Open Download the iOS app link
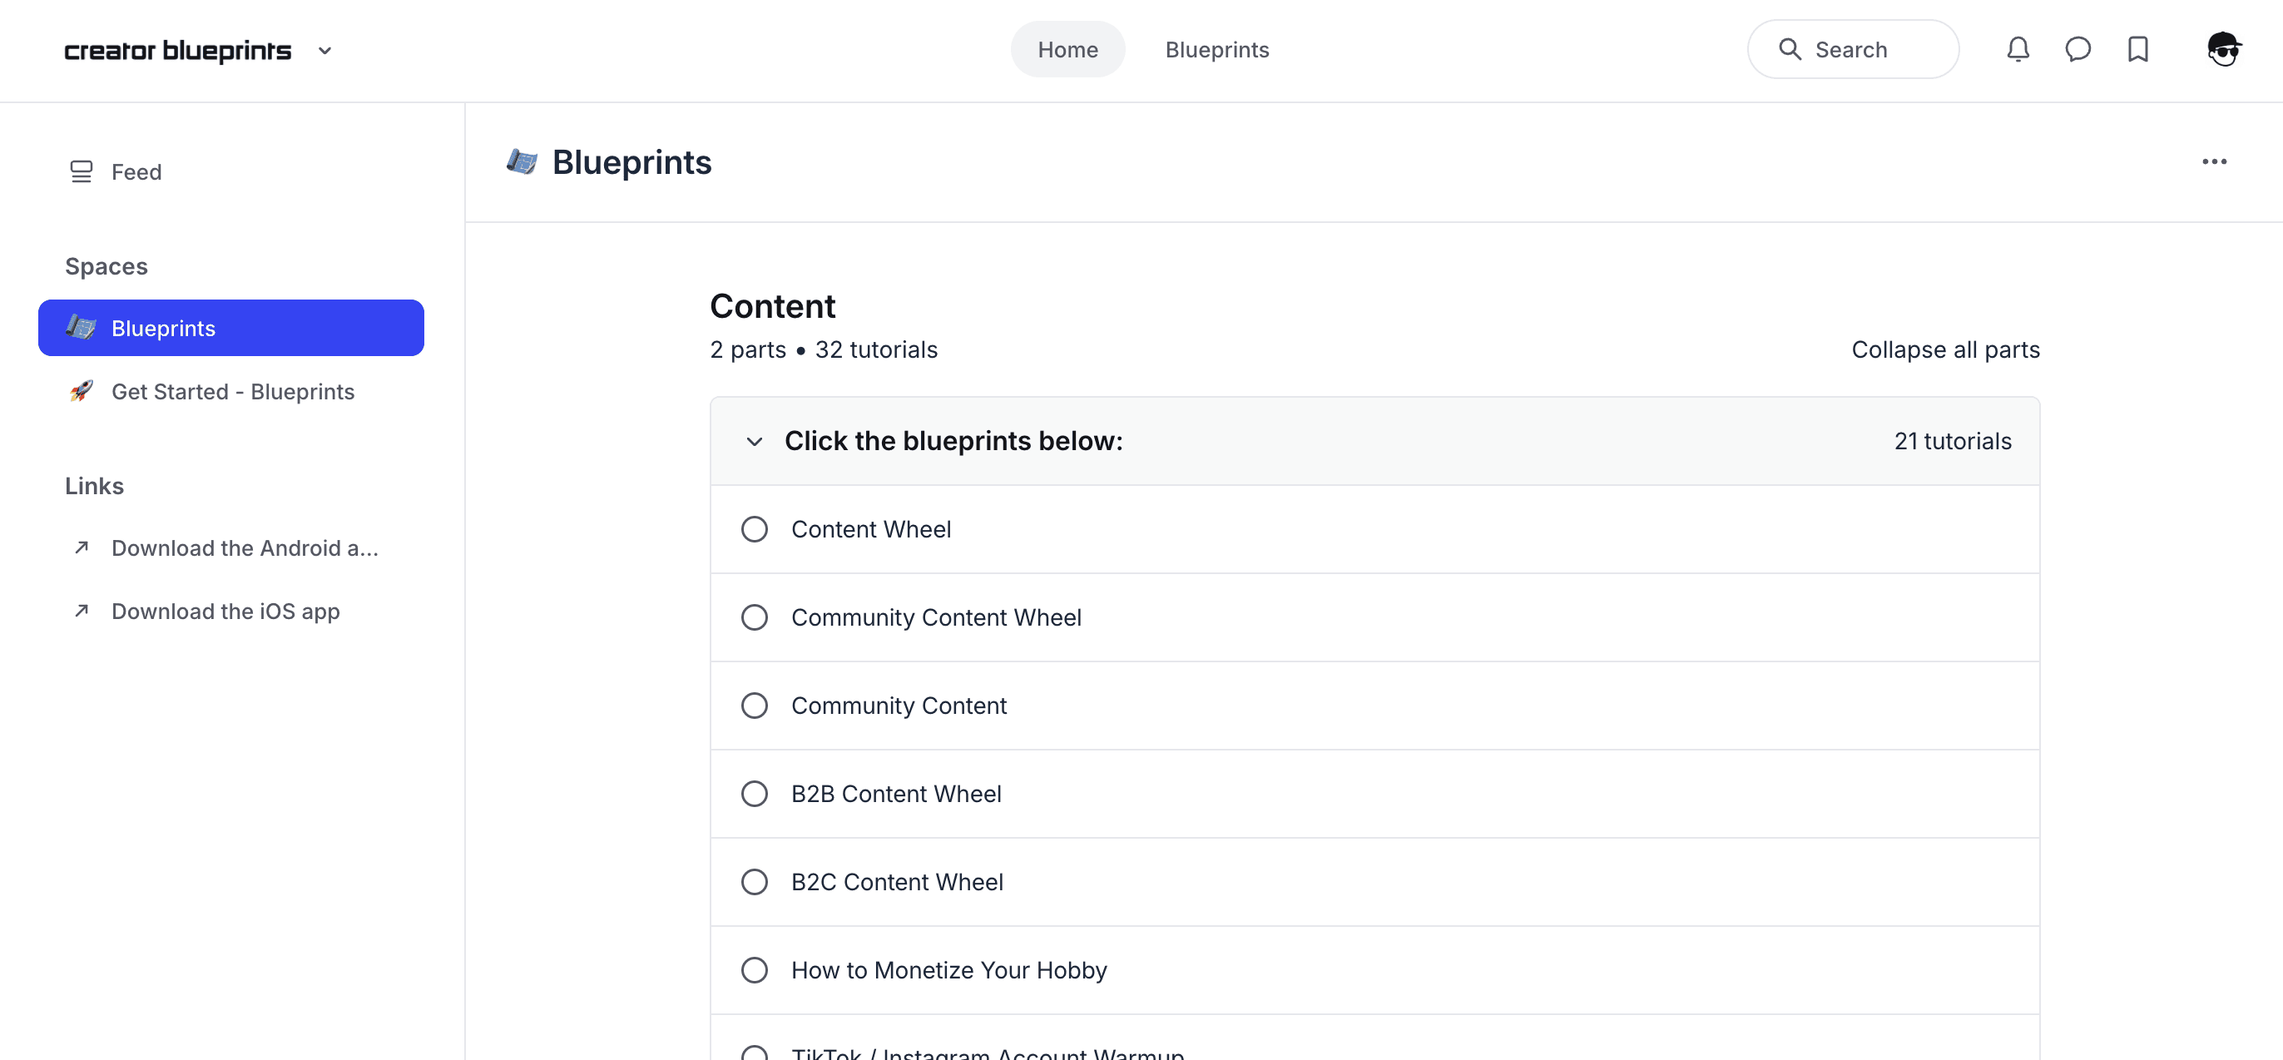The width and height of the screenshot is (2283, 1060). (x=230, y=611)
